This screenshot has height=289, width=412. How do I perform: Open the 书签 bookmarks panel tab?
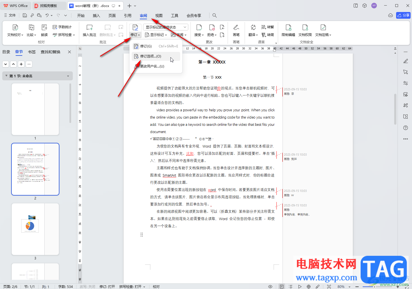pos(32,52)
